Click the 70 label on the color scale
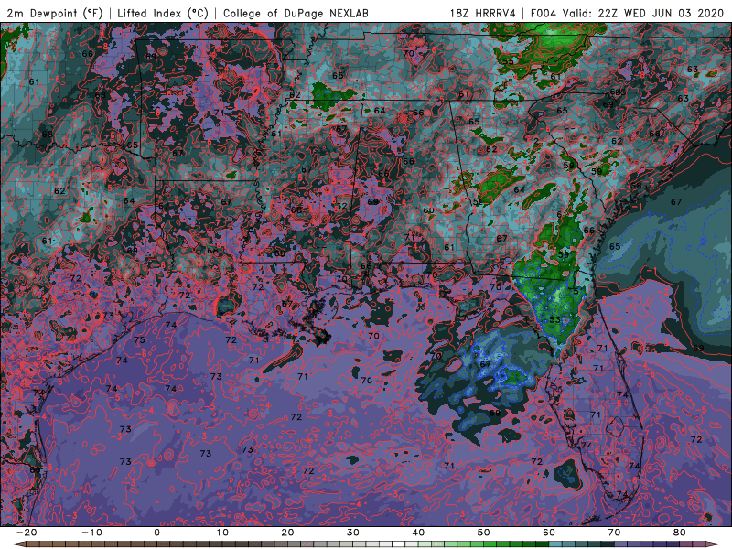732x549 pixels. 614,533
